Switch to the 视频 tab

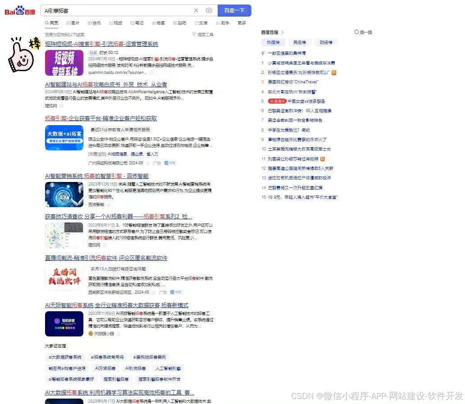coord(116,23)
